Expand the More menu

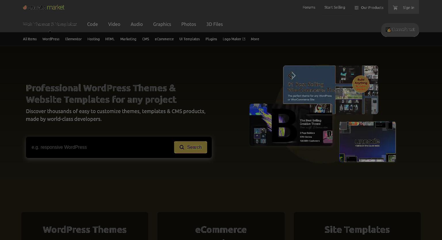[x=255, y=39]
